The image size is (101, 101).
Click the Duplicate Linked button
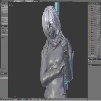click(5, 20)
